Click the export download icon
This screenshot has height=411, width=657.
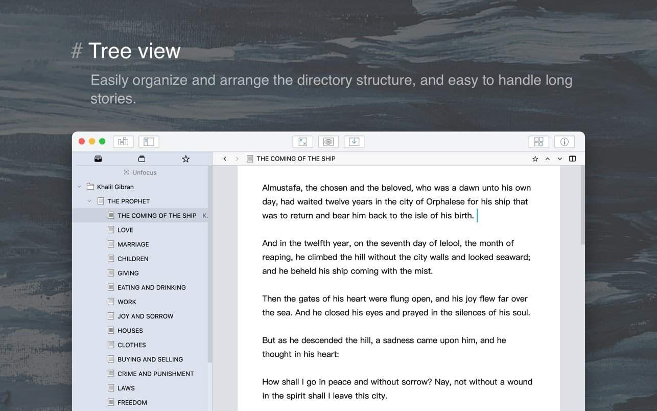354,142
